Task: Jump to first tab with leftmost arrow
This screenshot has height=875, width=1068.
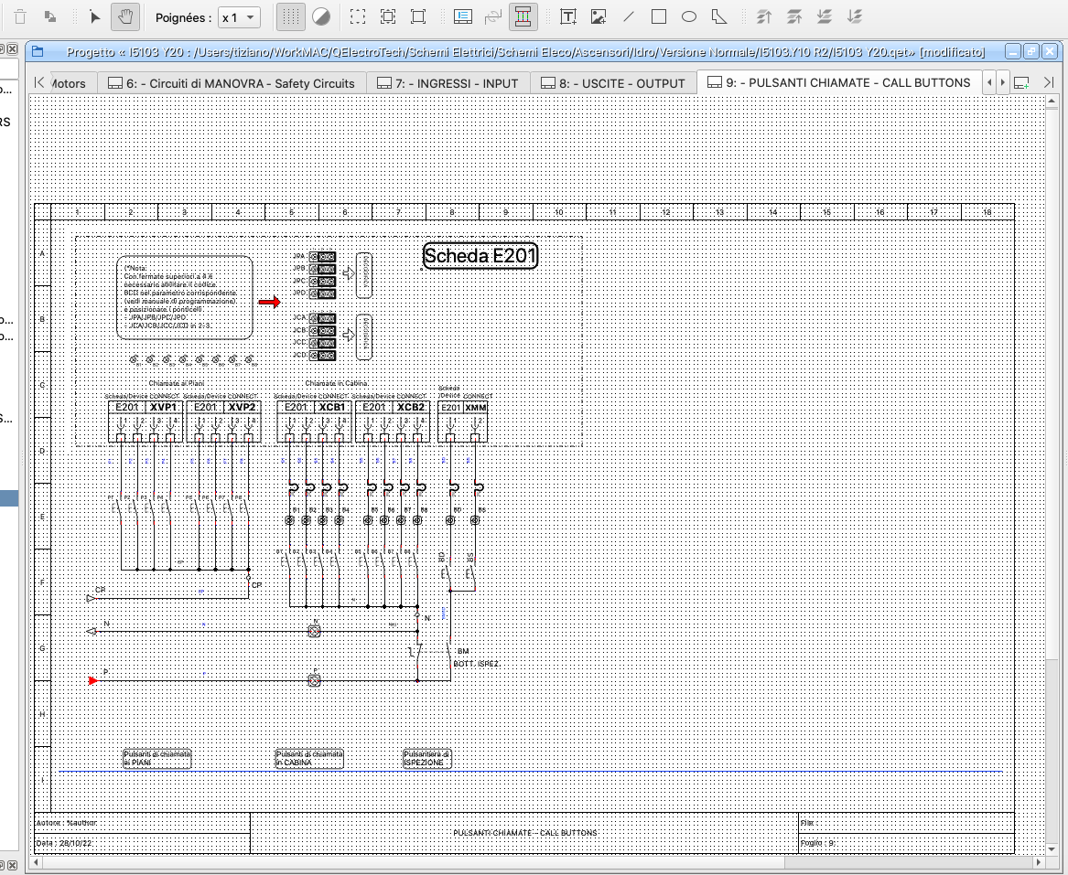Action: tap(39, 83)
